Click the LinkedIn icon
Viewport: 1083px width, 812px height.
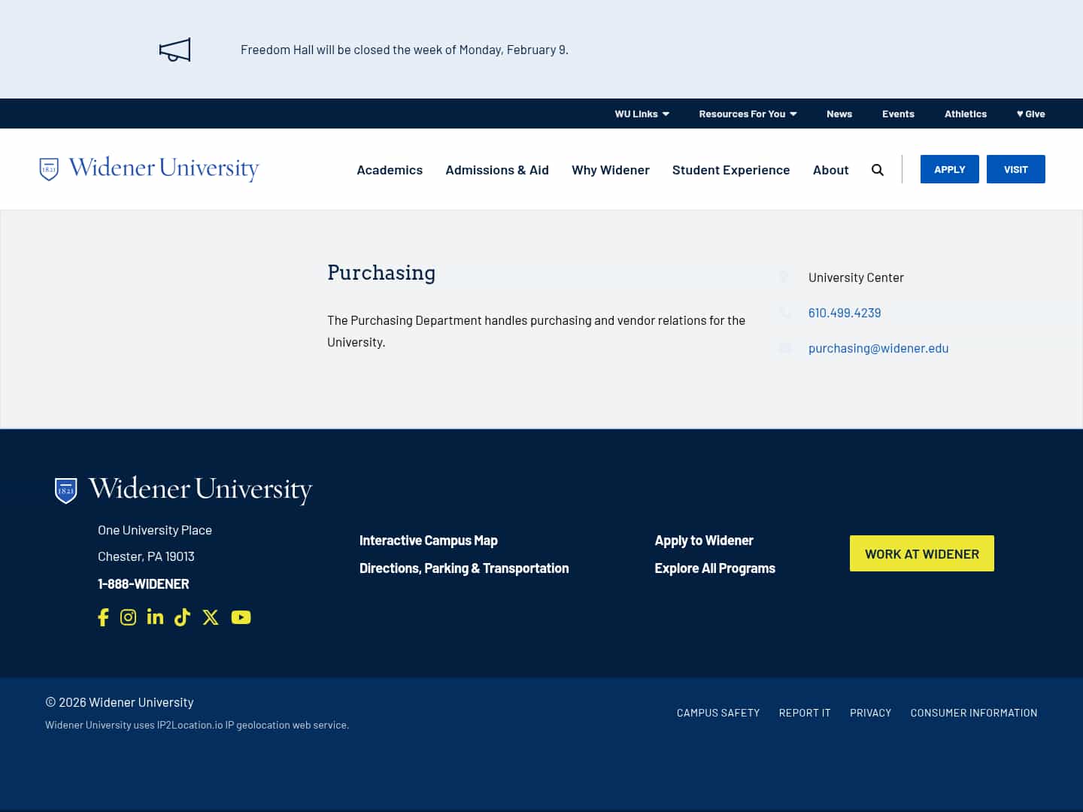coord(155,617)
